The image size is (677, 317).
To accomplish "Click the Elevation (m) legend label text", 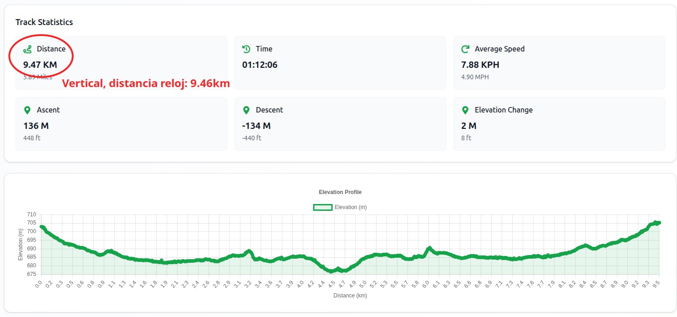I will click(351, 207).
